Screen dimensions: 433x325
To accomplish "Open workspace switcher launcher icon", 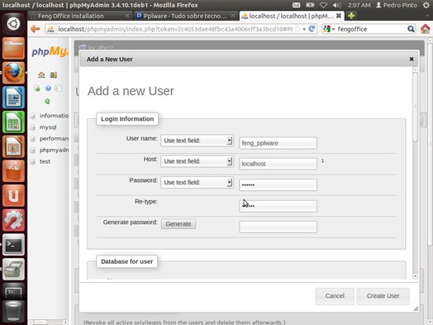I will coord(13,292).
